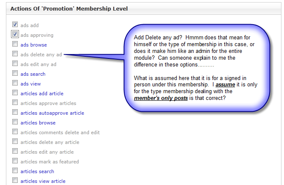This screenshot has height=185, width=284.
Task: Enable 'articles approve articles' checkbox
Action: (x=15, y=103)
